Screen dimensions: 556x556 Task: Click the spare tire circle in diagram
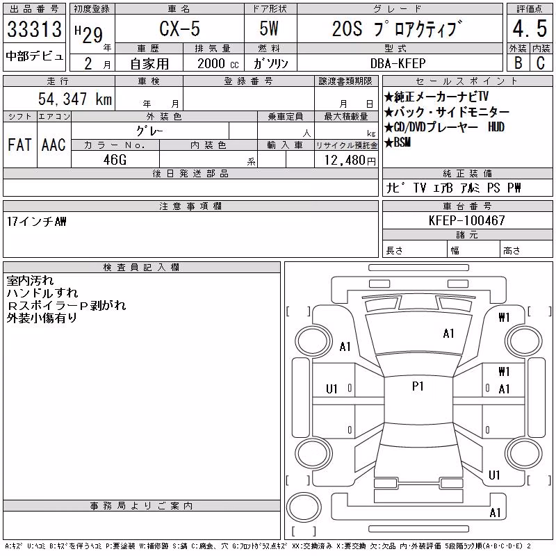304,507
